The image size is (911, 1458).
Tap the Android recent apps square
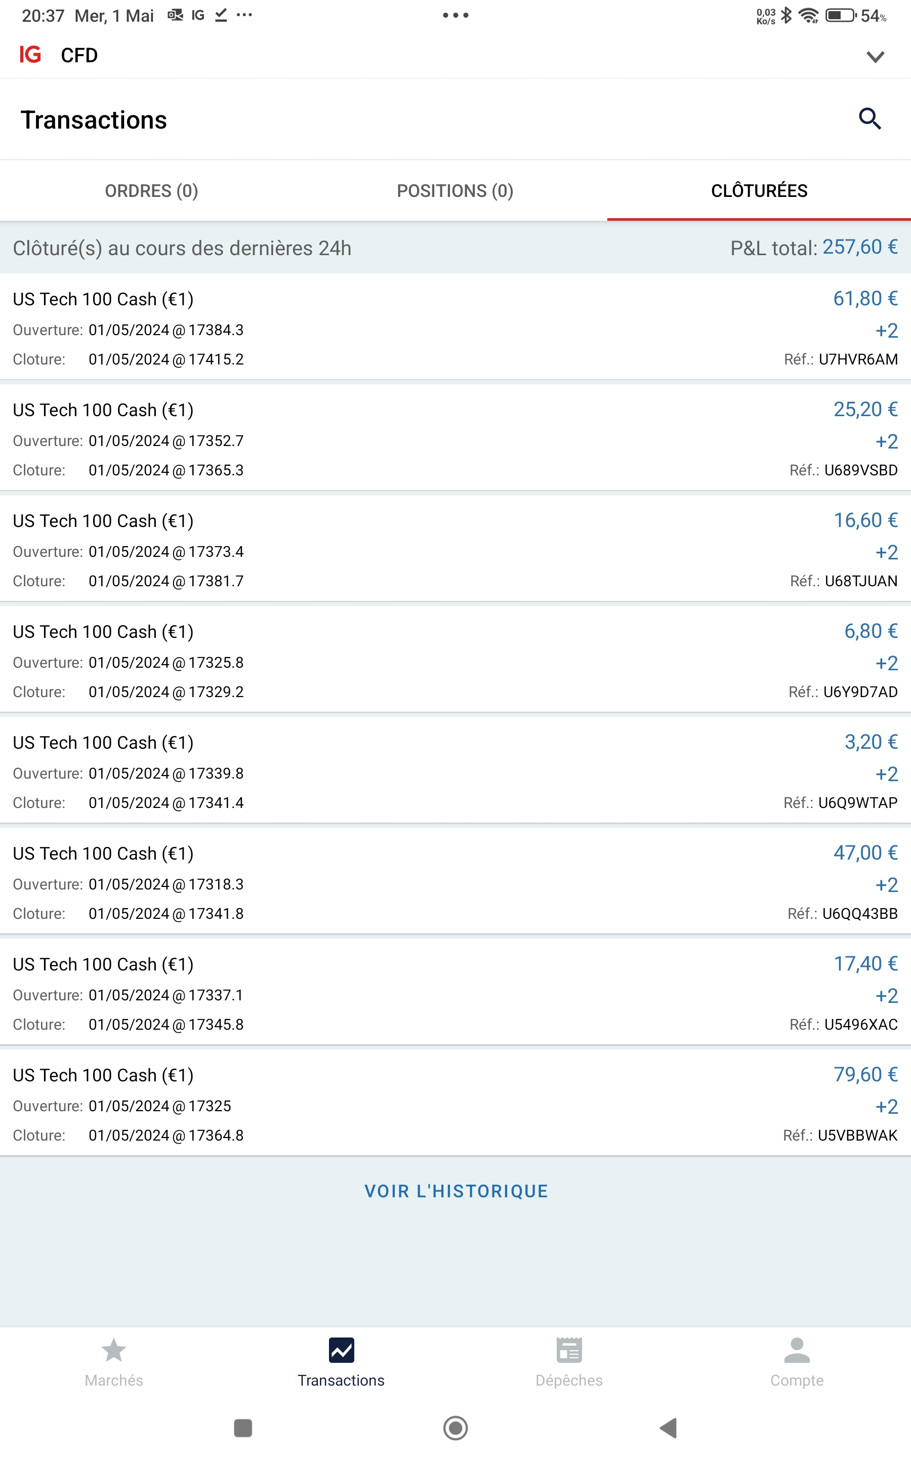coord(243,1428)
